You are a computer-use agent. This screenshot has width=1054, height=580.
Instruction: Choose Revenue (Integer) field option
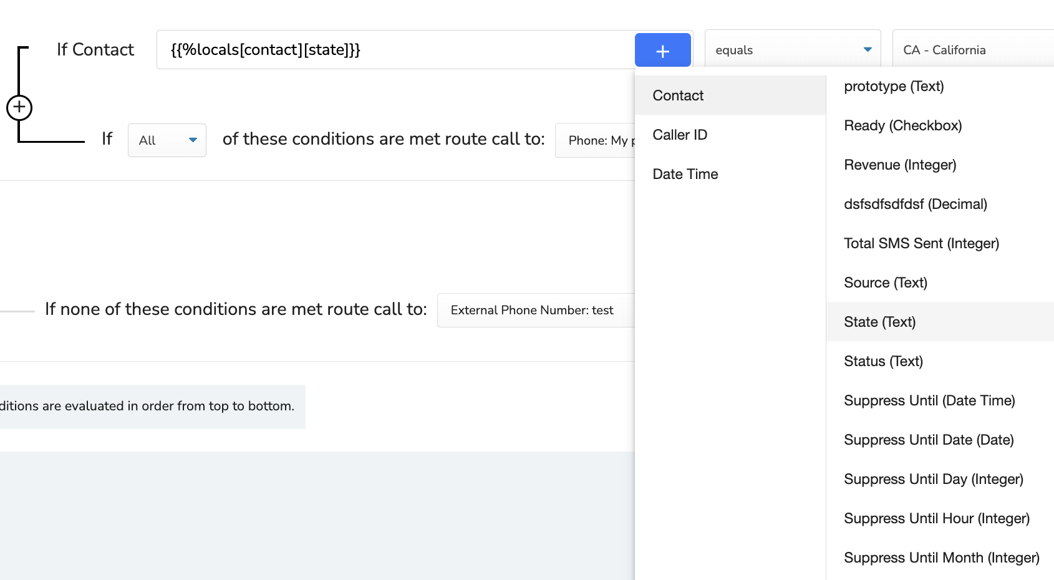pyautogui.click(x=940, y=165)
